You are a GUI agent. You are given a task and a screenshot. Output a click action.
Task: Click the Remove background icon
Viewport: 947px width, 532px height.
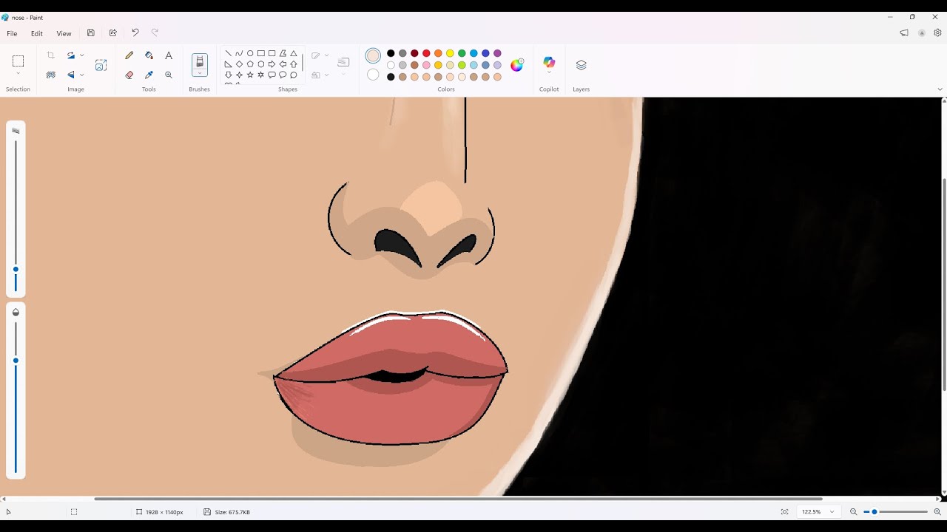[50, 75]
